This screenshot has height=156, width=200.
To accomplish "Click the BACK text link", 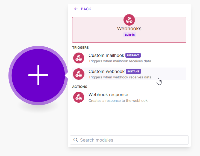I will pyautogui.click(x=86, y=9).
